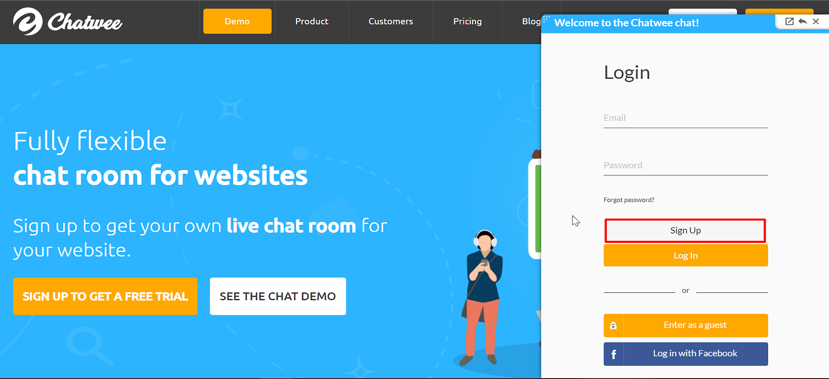The image size is (829, 379).
Task: Click the Chatwee logo
Action: [x=68, y=22]
